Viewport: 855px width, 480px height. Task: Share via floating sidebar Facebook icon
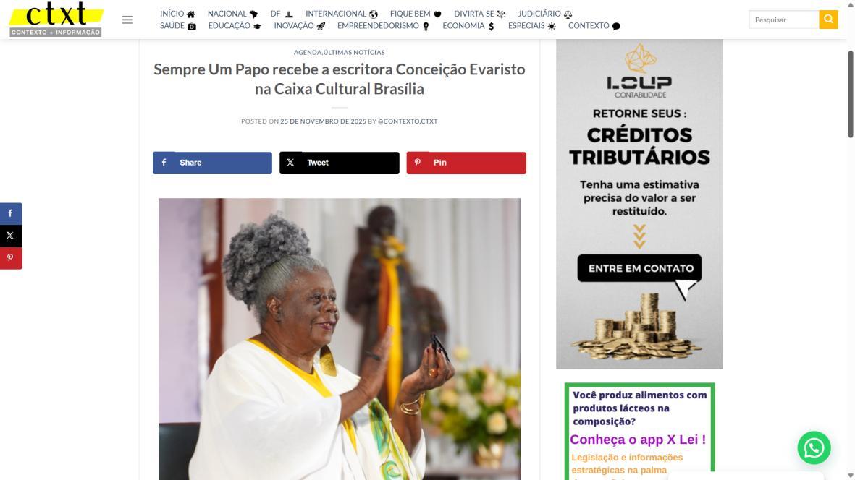tap(11, 214)
